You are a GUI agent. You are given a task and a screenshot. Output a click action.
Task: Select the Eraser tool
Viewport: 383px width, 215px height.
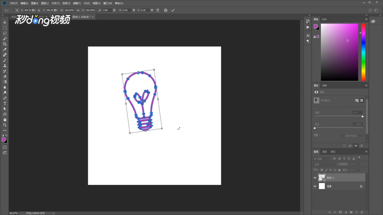tap(5, 76)
